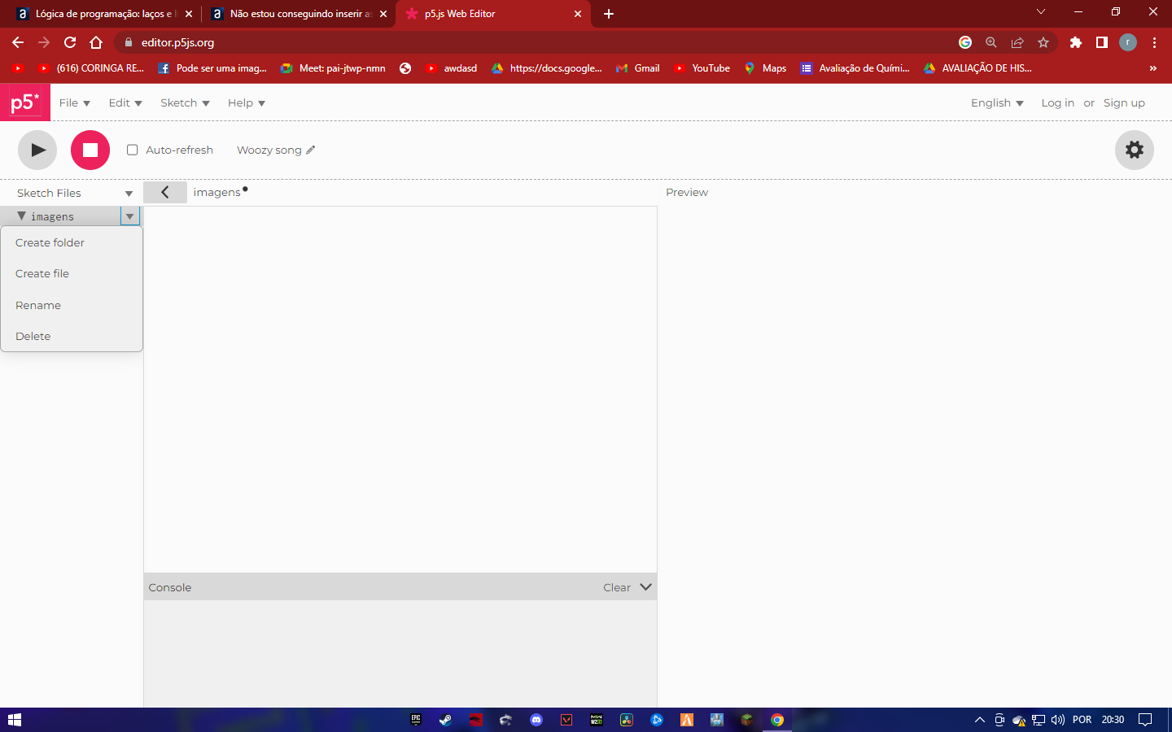Edit the sketch name via the pencil icon

click(x=310, y=150)
